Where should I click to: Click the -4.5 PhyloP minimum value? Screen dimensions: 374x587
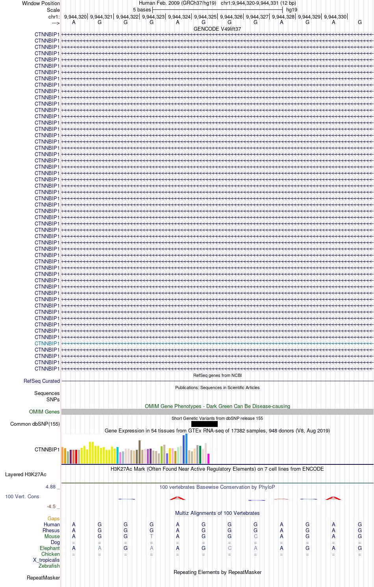(51, 506)
